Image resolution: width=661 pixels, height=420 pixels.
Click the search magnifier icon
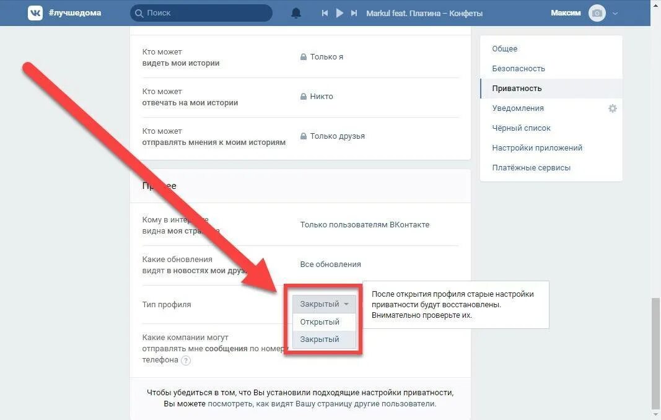pos(139,14)
